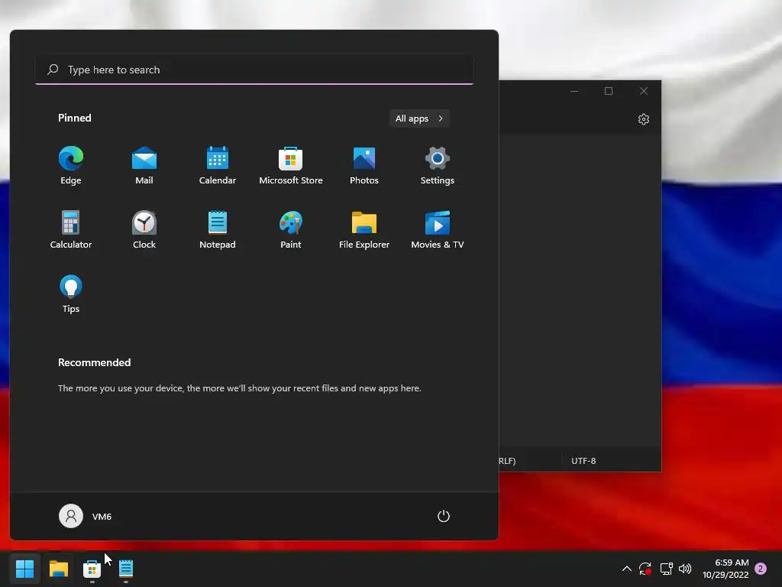This screenshot has width=782, height=587.
Task: Open the VM6 user account menu
Action: [86, 516]
